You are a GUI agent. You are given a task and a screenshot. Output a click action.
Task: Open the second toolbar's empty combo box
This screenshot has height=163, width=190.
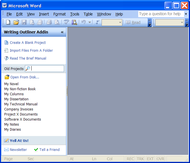click(170, 22)
